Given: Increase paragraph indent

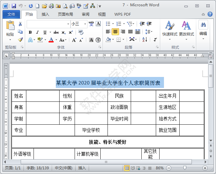Looking at the screenshot, I should pos(149,24).
